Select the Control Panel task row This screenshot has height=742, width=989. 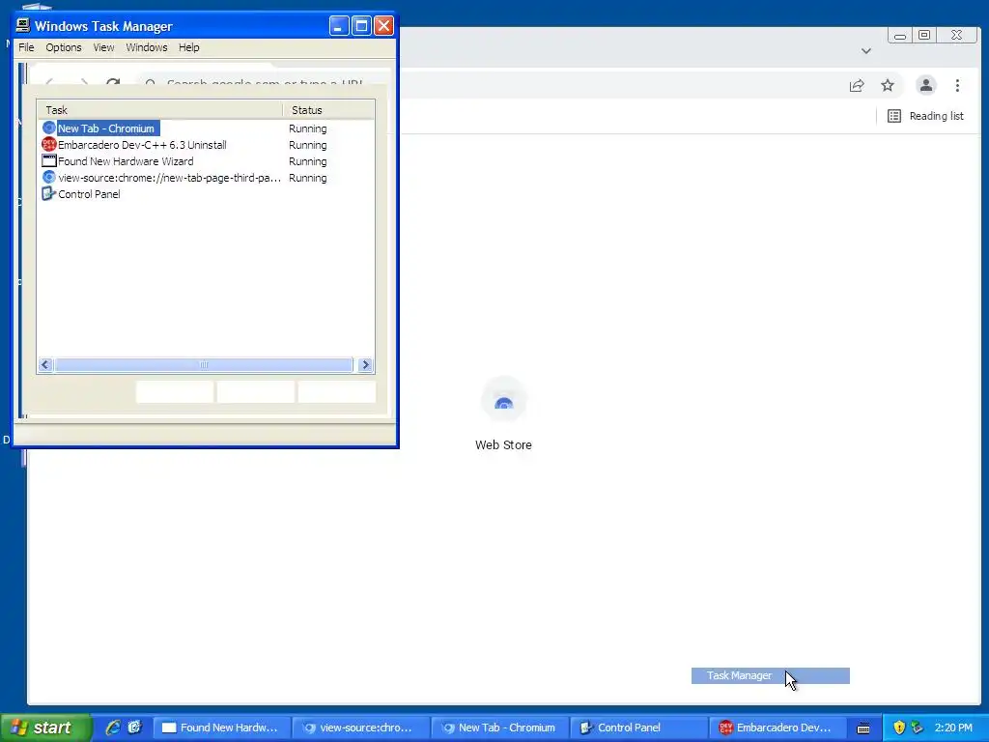pyautogui.click(x=206, y=193)
